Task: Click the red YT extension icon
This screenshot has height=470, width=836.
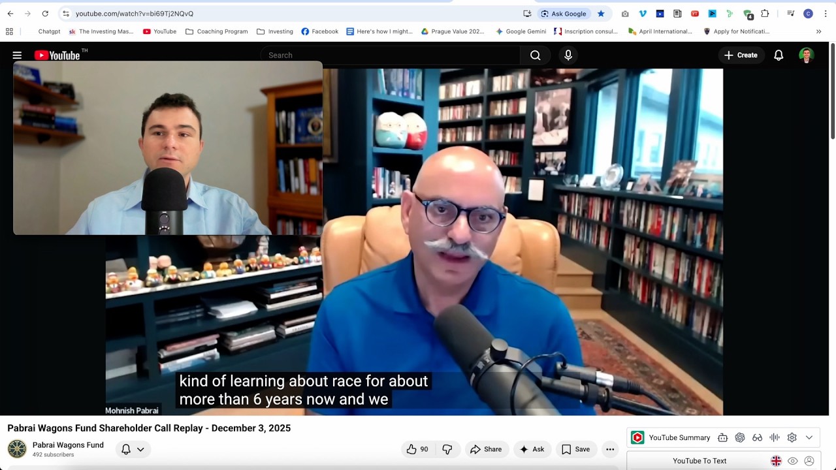Action: tap(695, 14)
